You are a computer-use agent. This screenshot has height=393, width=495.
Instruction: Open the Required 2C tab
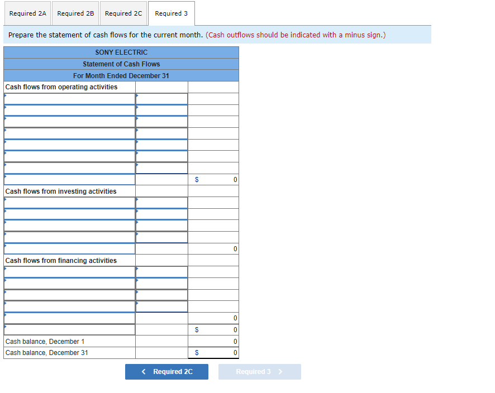123,13
